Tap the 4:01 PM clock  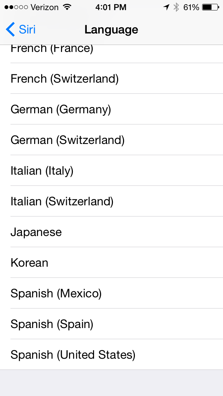tap(111, 7)
